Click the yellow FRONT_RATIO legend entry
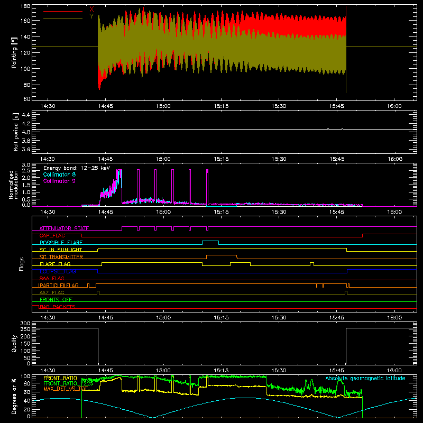Image resolution: width=423 pixels, height=423 pixels. pyautogui.click(x=60, y=378)
